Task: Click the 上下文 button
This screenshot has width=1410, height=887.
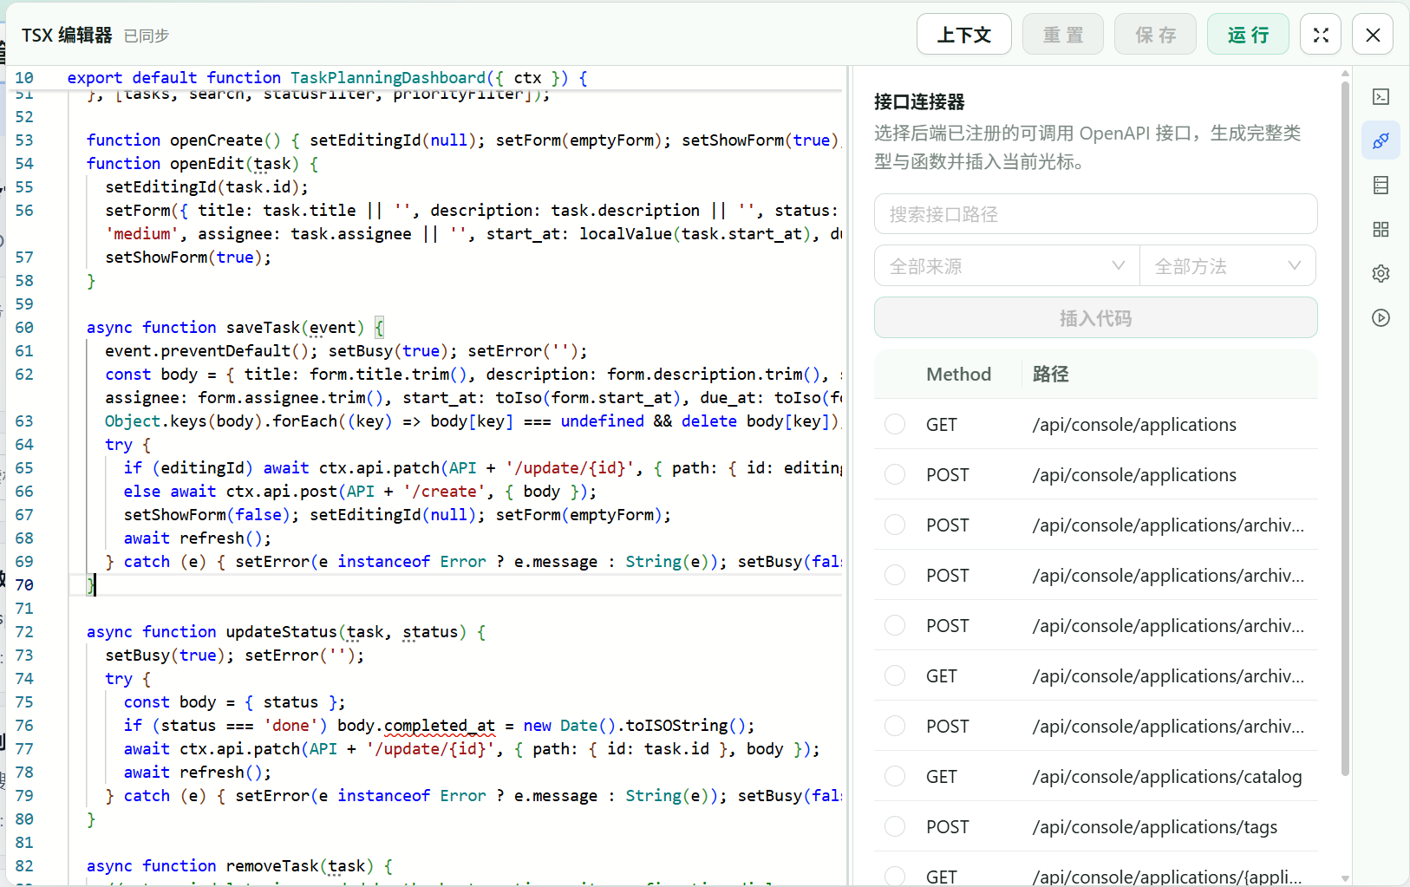Action: pos(964,35)
